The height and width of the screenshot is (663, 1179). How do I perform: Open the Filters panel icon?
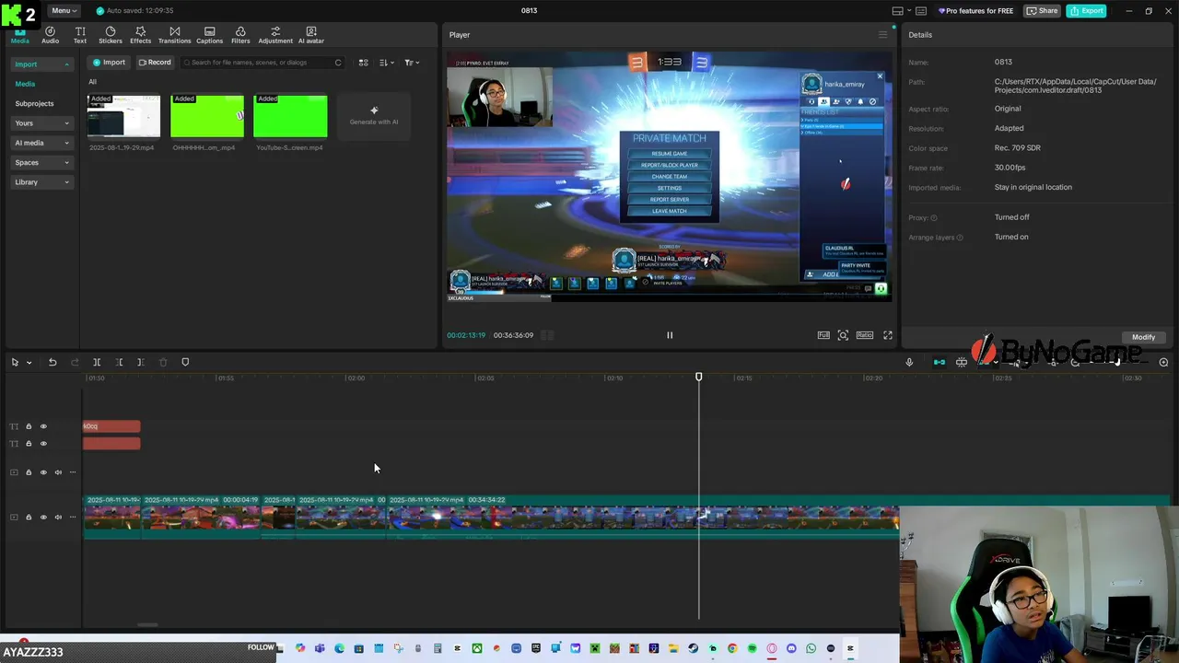coord(240,35)
